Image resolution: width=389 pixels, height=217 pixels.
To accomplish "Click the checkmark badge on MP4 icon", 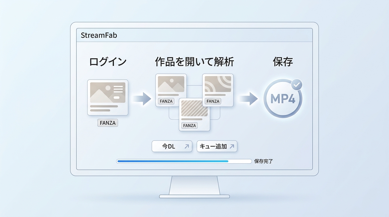I will (x=297, y=84).
